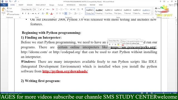Apply text effects to the selection
Image resolution: width=178 pixels, height=100 pixels.
click(43, 14)
